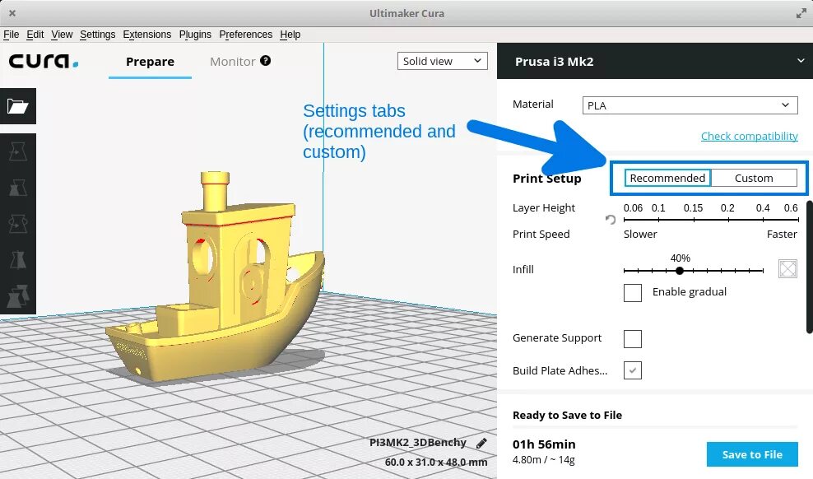Select the Mirror tool icon
Screen dimensions: 813x479
(17, 260)
